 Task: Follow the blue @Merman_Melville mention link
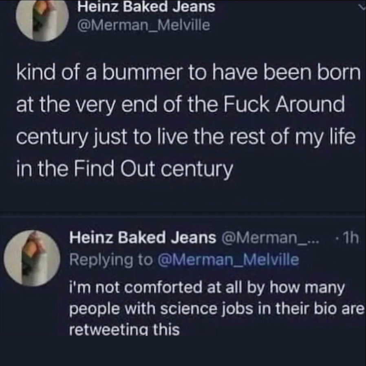[x=228, y=260]
